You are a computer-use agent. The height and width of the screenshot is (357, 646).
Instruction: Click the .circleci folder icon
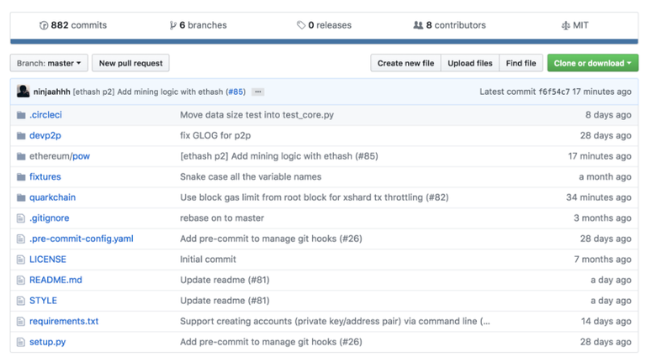[x=21, y=115]
